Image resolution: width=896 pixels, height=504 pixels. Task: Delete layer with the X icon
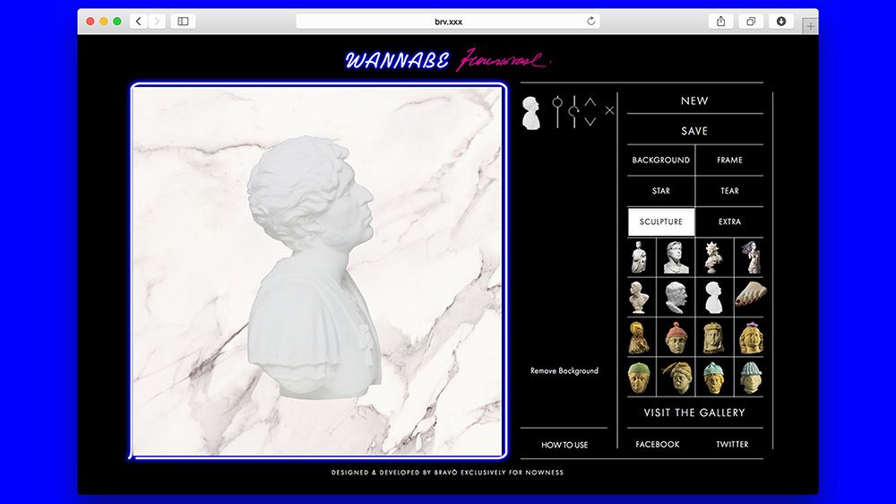609,110
